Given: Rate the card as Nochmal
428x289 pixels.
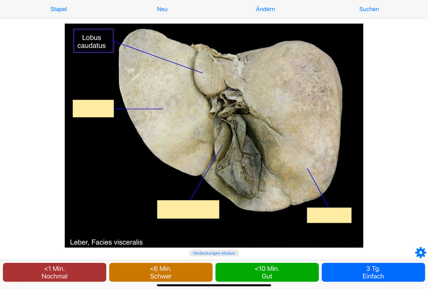Looking at the screenshot, I should pos(54,272).
